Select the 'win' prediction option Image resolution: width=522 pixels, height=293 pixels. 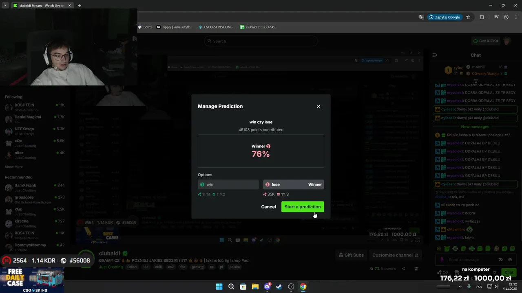[228, 184]
